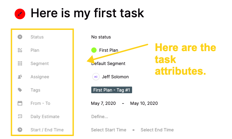
Task: Click Select Start Time field
Action: pos(109,130)
